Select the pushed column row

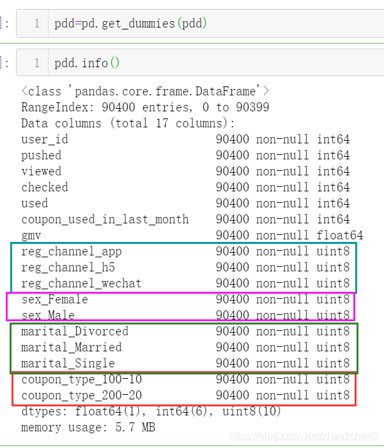[185, 156]
